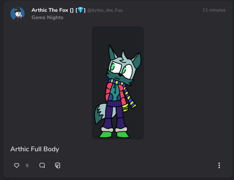Open the @Arthic_the_Fox handle link
234x180 pixels.
coord(105,10)
